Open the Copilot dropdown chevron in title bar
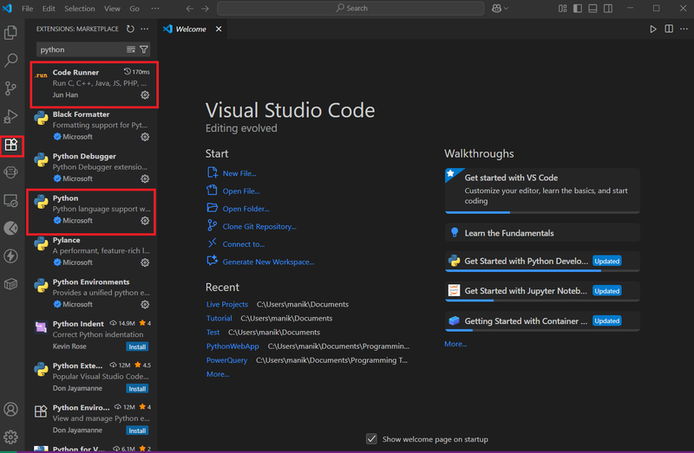694x453 pixels. [506, 9]
